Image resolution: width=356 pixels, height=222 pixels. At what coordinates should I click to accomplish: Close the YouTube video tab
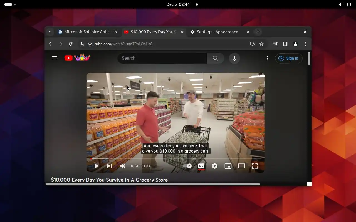(182, 32)
